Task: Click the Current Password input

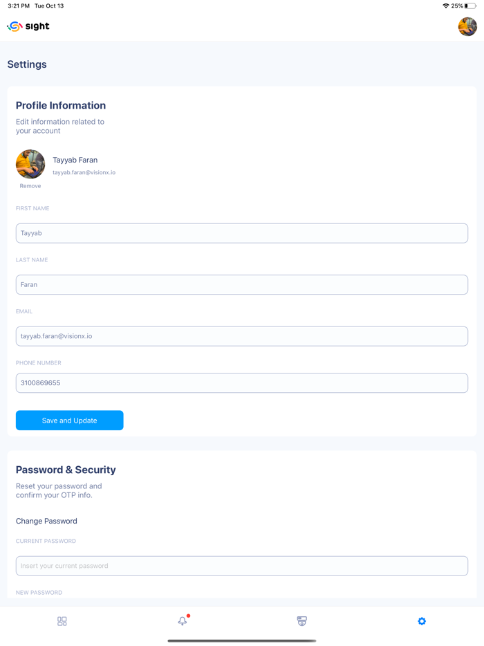Action: pyautogui.click(x=242, y=566)
